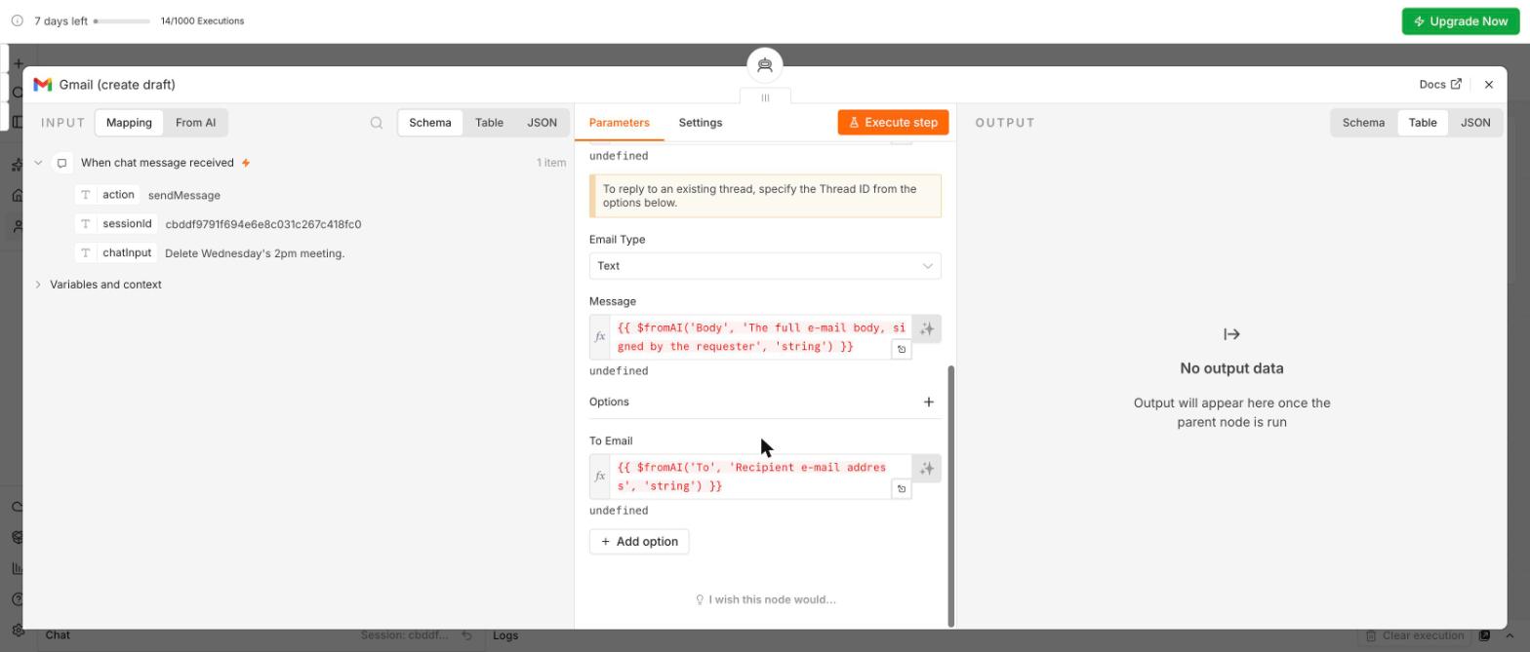Image resolution: width=1530 pixels, height=652 pixels.
Task: Click the panel drag handle
Action: pos(765,97)
